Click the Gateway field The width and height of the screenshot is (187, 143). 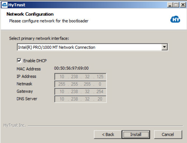80,91
